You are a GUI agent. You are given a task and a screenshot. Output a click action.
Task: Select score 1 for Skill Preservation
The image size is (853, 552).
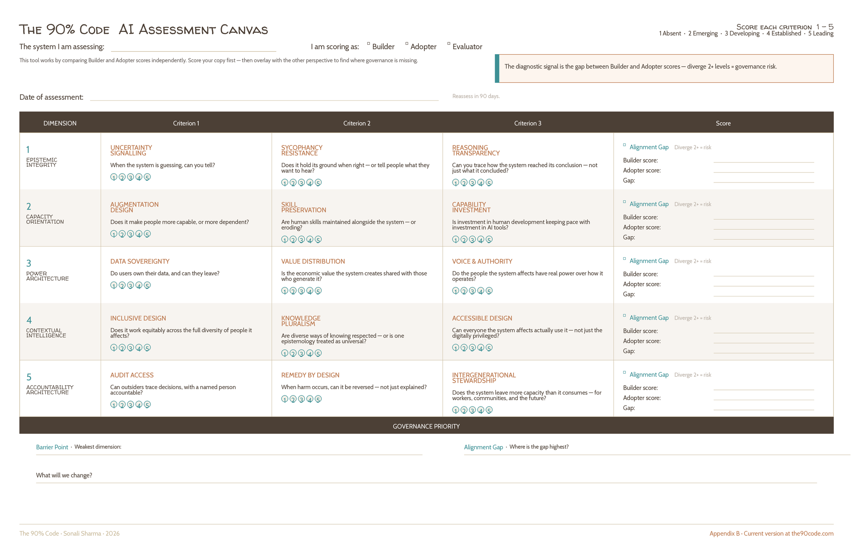285,239
